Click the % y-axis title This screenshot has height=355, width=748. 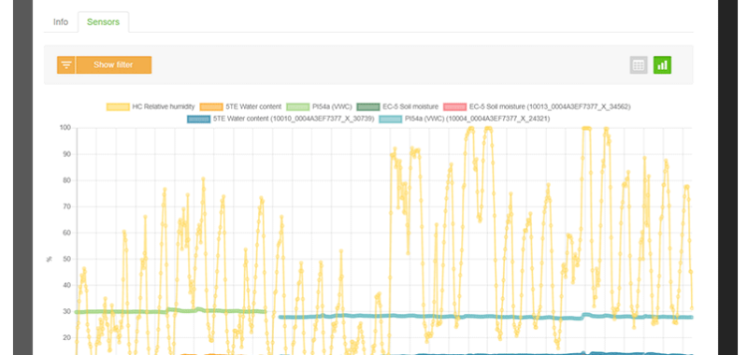49,259
